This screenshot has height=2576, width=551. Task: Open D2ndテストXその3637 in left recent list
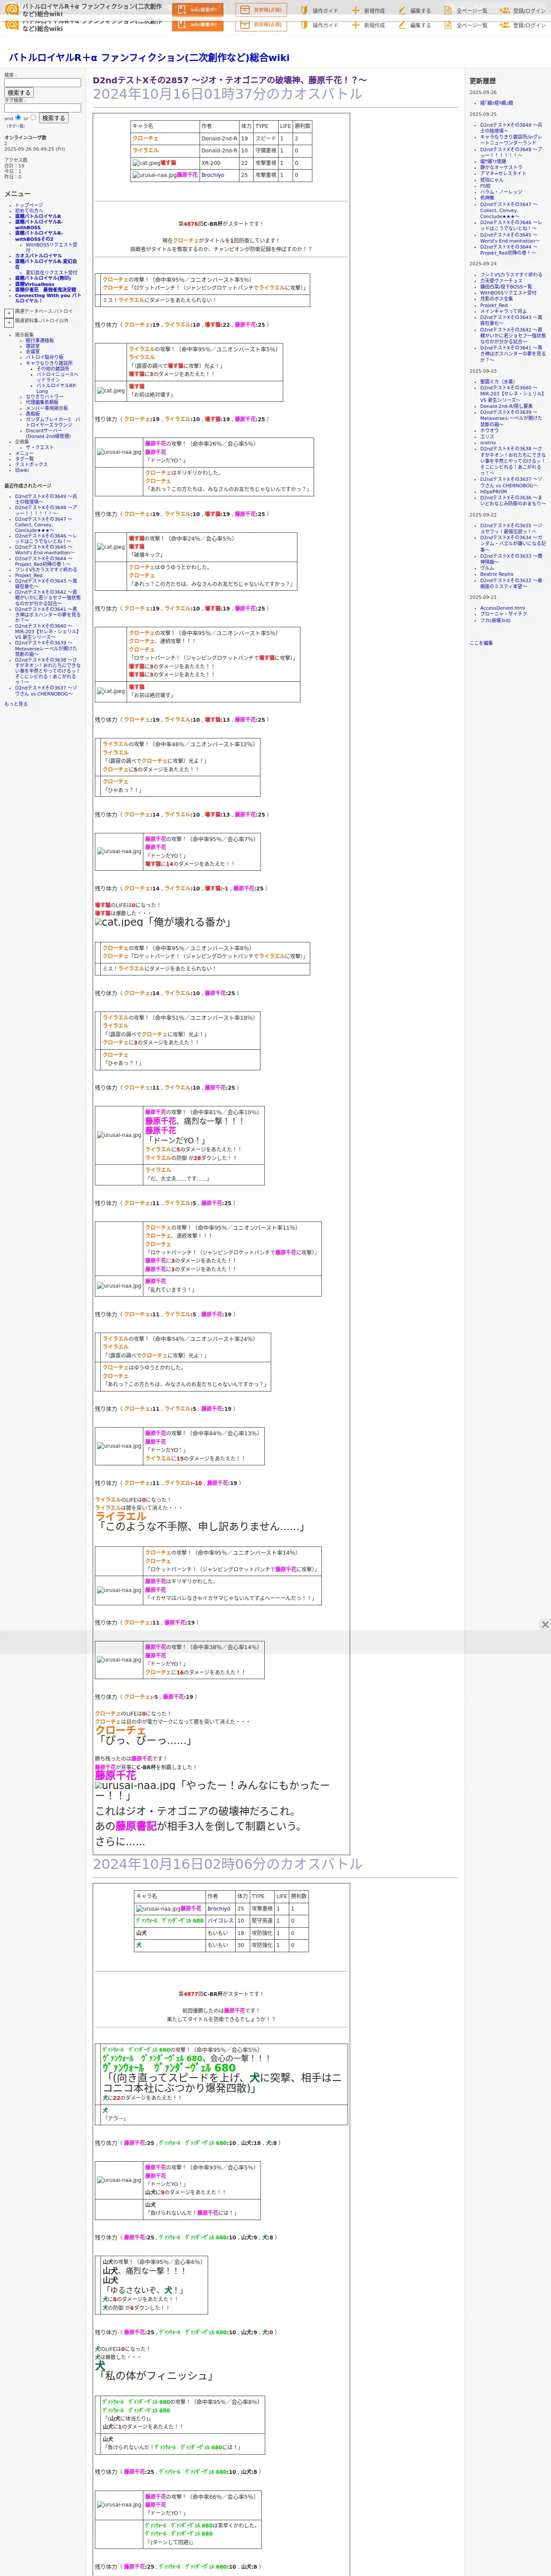pos(45,691)
